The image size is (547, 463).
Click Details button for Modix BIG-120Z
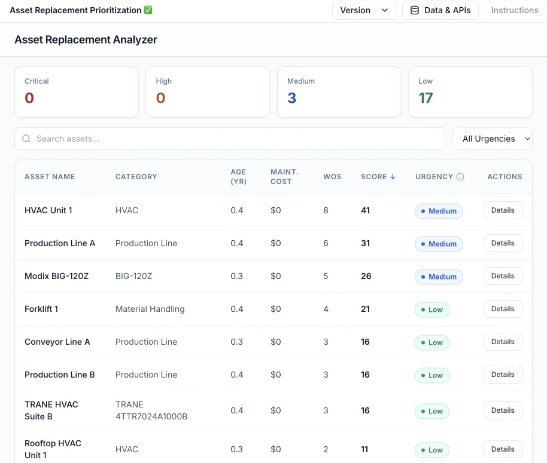pyautogui.click(x=503, y=276)
